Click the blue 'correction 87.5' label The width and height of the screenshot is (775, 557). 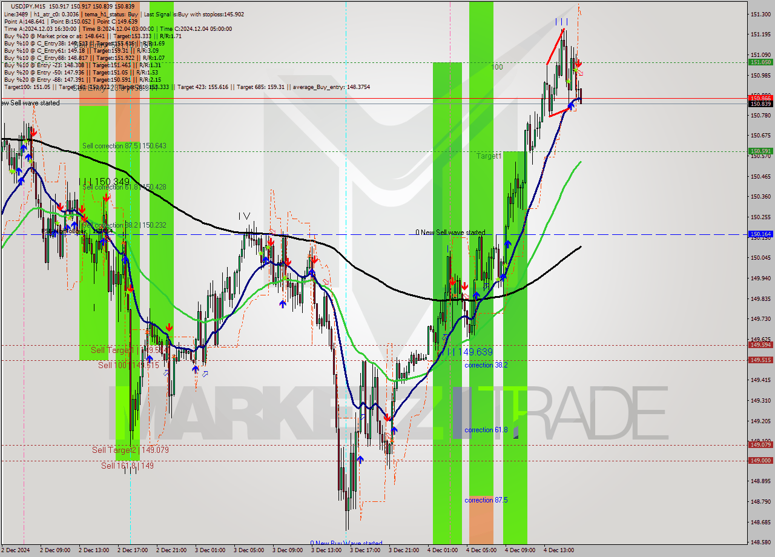tap(486, 500)
